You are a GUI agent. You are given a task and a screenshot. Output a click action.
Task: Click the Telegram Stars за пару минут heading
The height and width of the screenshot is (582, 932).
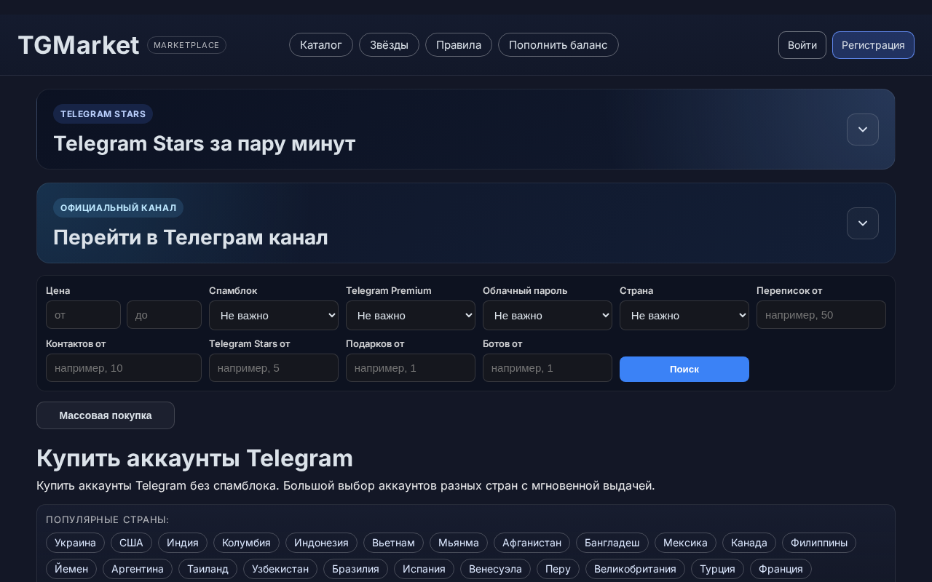pos(205,143)
